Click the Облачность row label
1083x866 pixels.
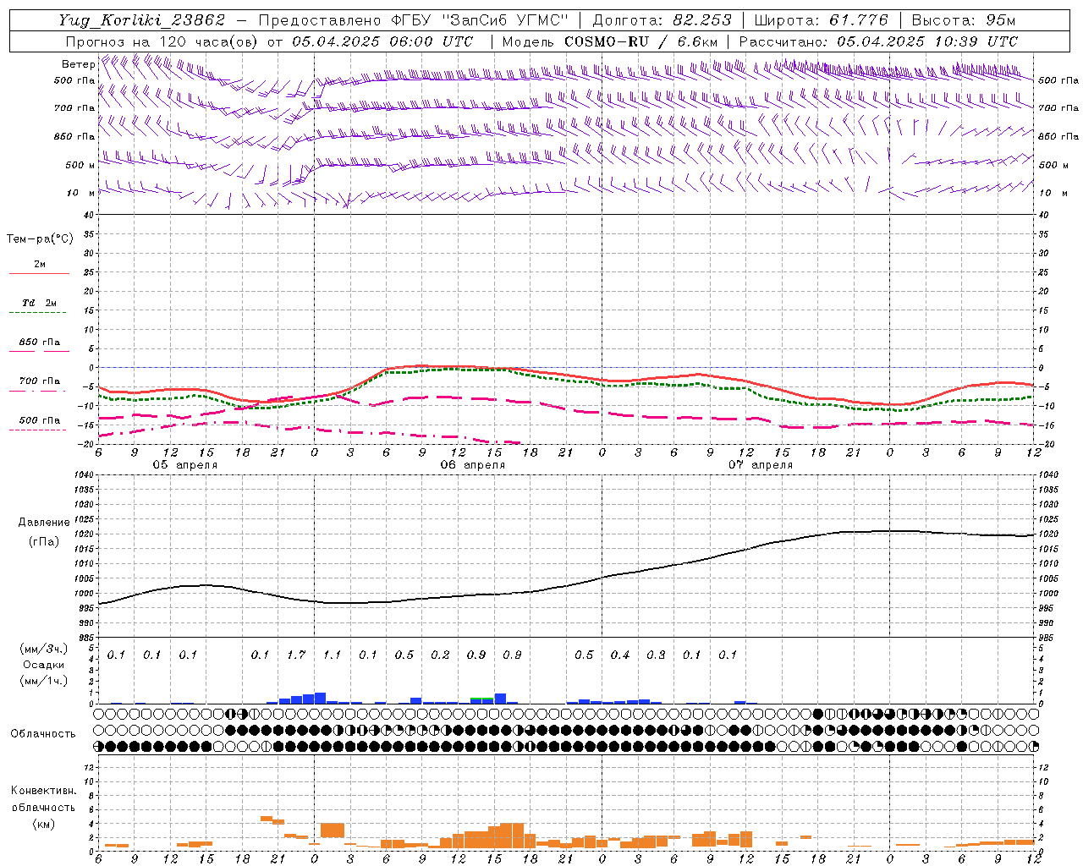[43, 734]
